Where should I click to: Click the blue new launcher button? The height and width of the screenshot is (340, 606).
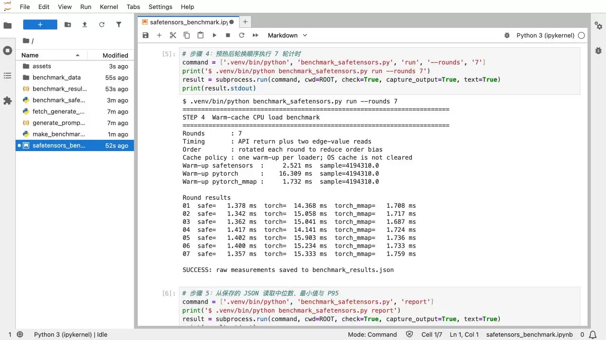click(x=40, y=25)
